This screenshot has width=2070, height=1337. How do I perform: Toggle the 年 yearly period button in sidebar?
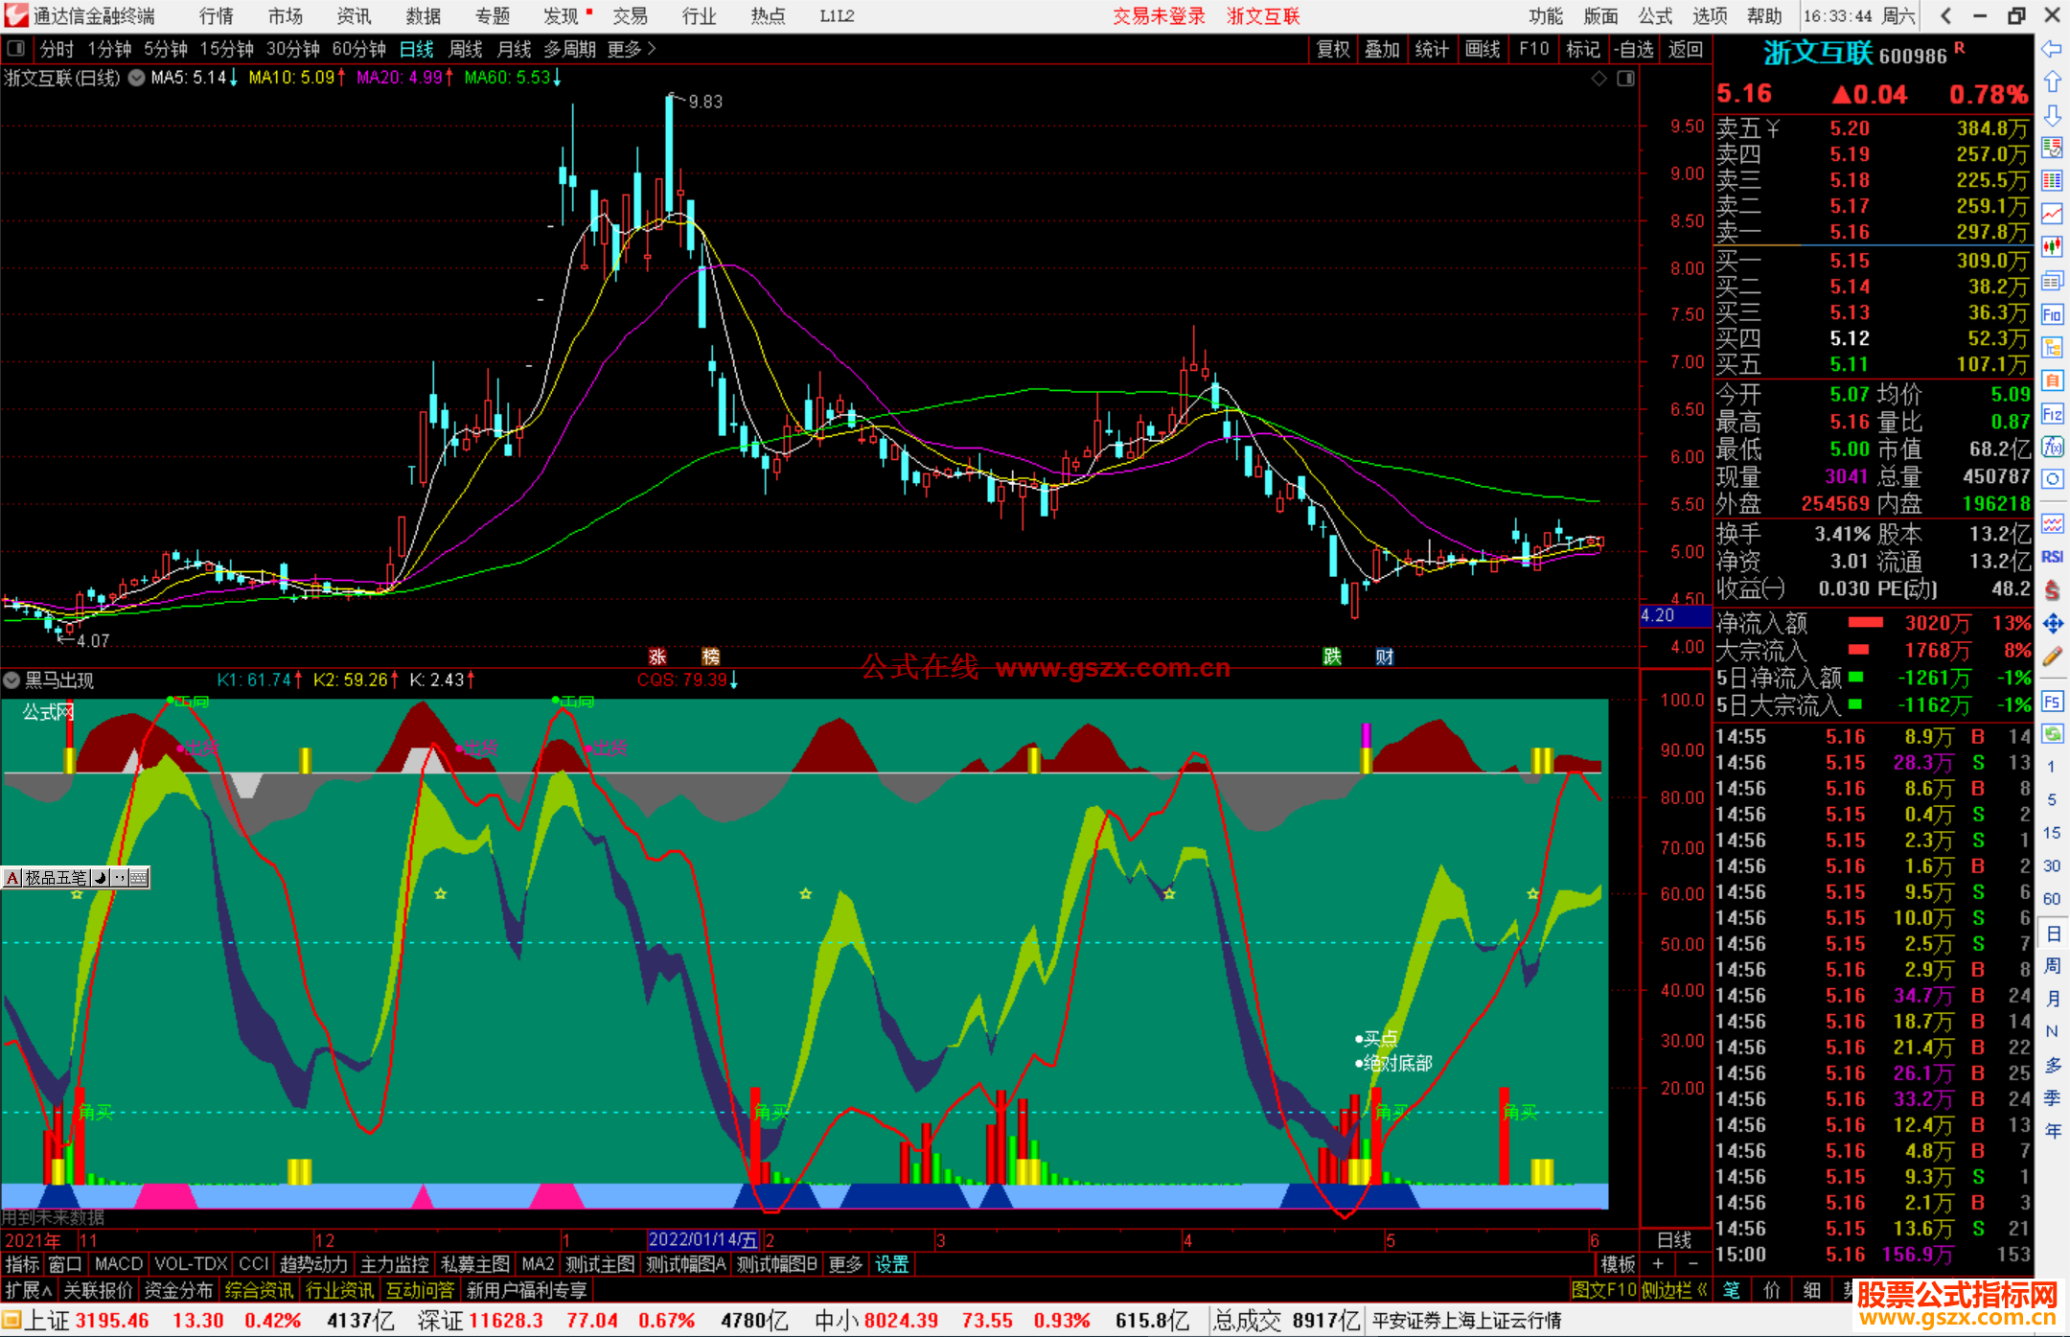[x=2052, y=1132]
